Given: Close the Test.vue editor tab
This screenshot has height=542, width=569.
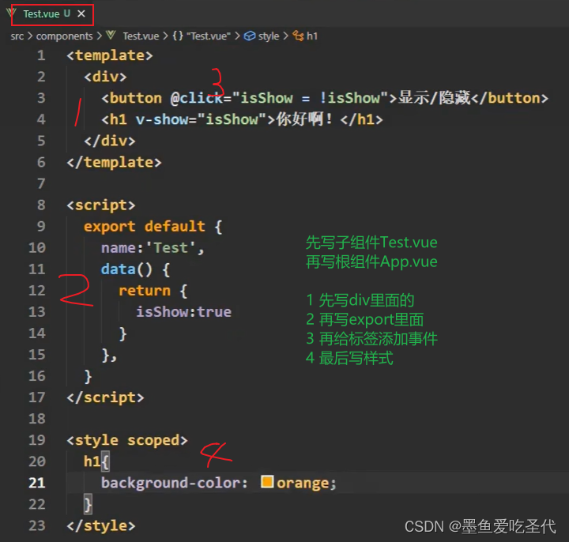Looking at the screenshot, I should pos(81,13).
